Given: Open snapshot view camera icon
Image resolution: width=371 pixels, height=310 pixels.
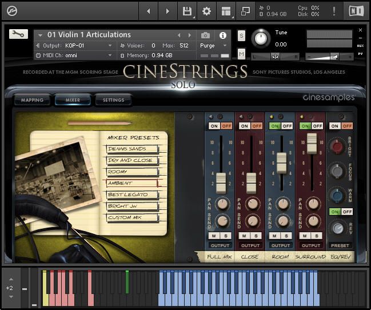Looking at the screenshot, I should pyautogui.click(x=205, y=35).
